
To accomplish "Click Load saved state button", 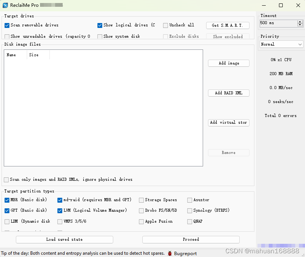I will (x=65, y=240).
